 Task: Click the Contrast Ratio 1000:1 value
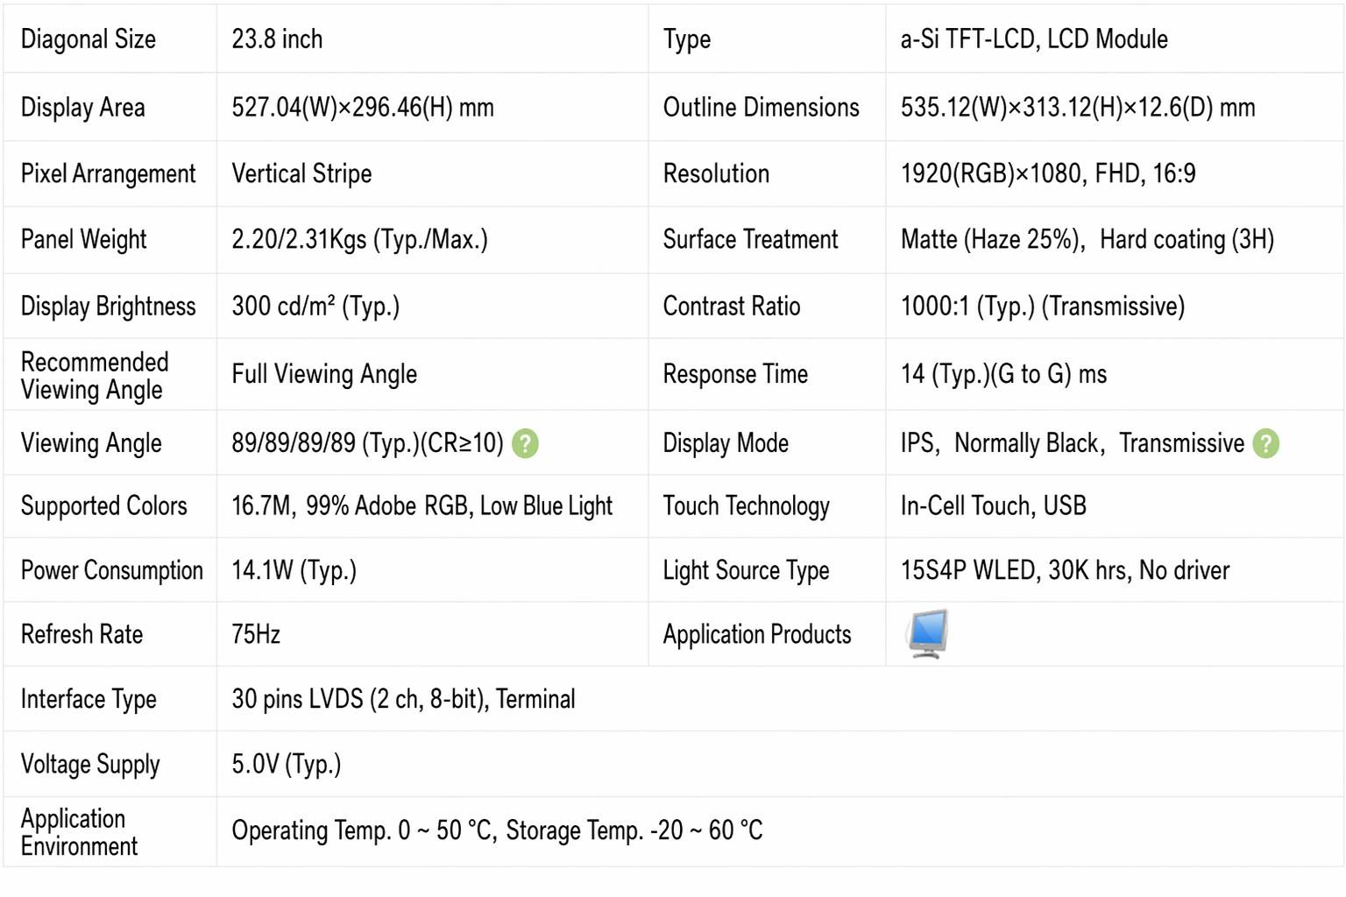[1043, 306]
